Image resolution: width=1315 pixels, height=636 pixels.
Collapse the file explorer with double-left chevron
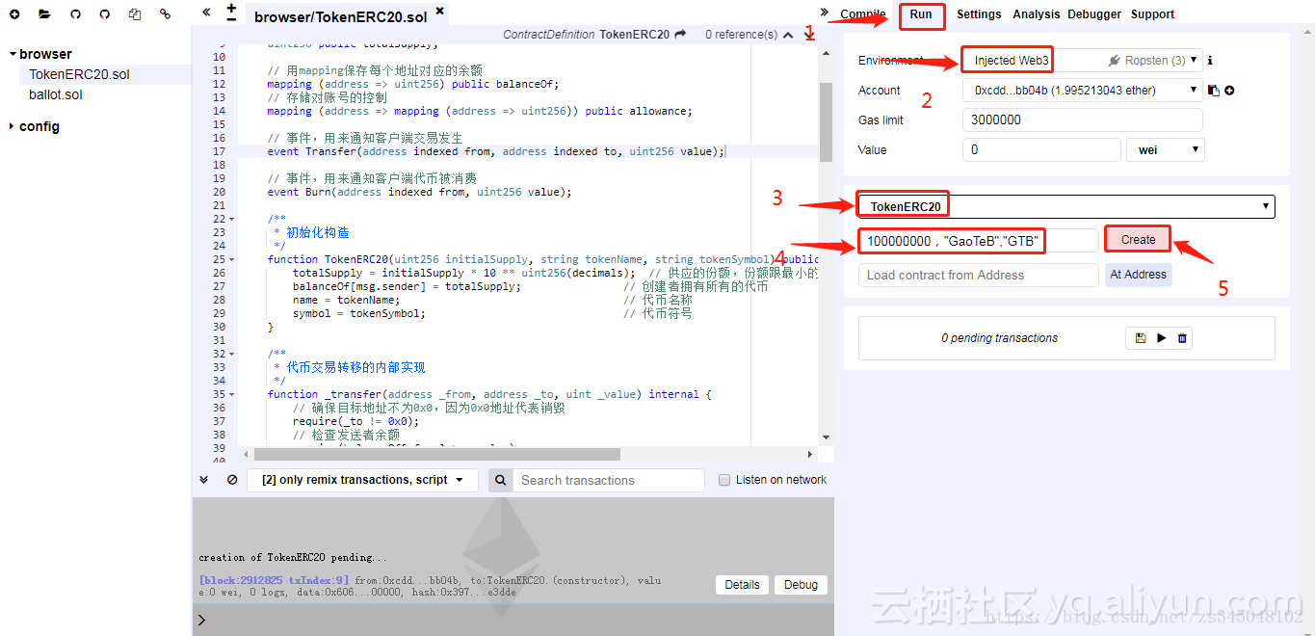[206, 12]
